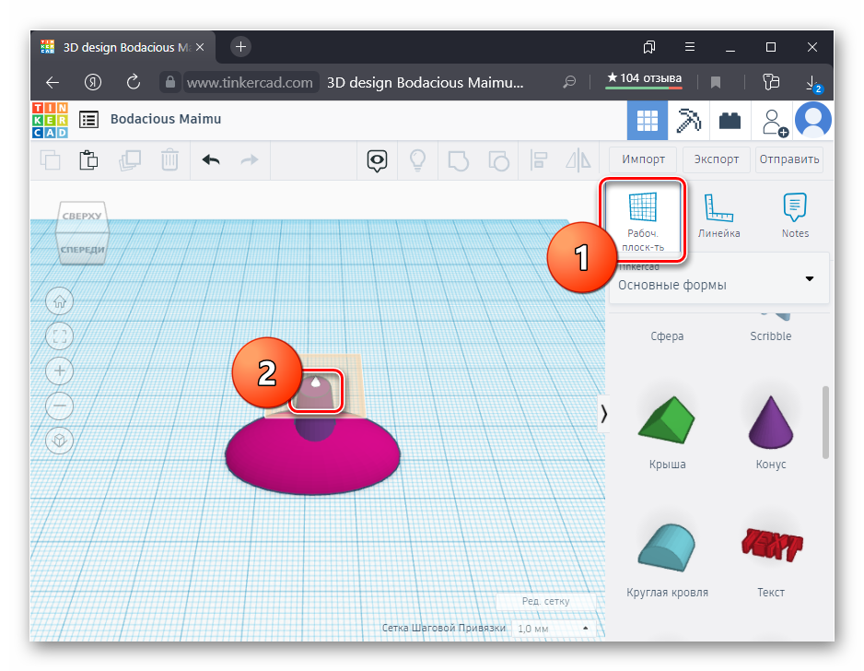Click Home view button
Viewport: 864px width, 671px height.
tap(60, 300)
